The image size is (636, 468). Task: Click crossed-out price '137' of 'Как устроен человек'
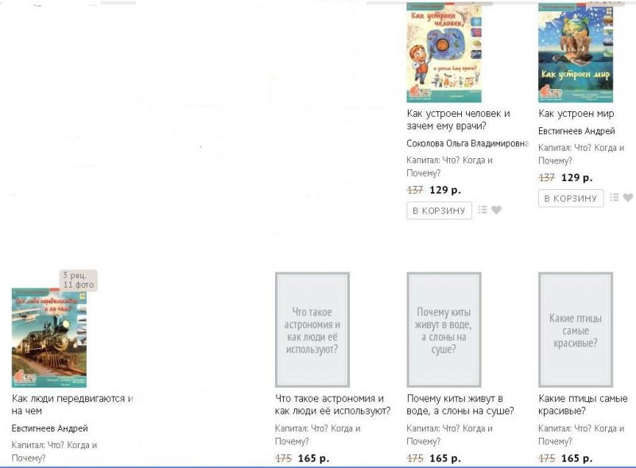click(415, 190)
